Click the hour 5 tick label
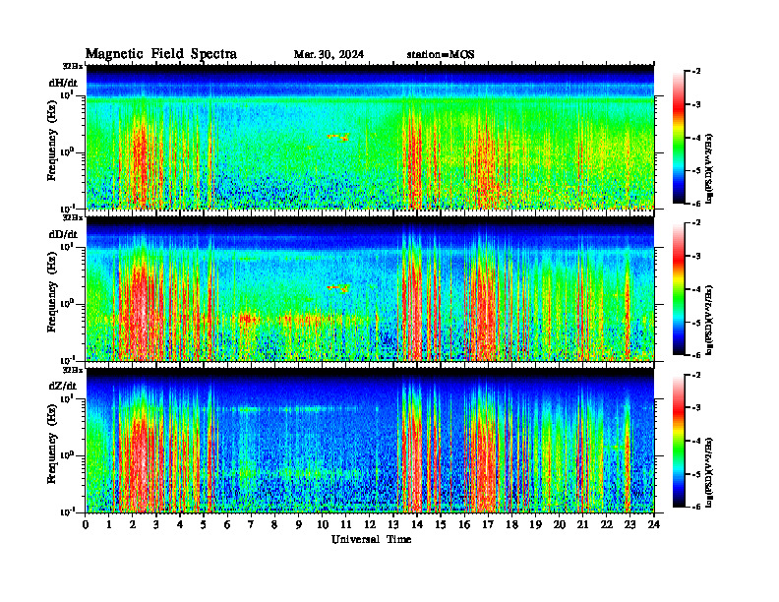 (x=204, y=525)
